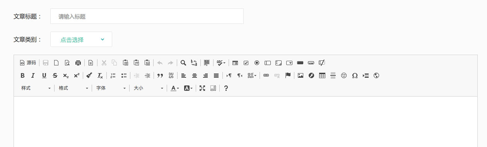This screenshot has width=487, height=147.
Task: Center align the text
Action: [x=194, y=75]
